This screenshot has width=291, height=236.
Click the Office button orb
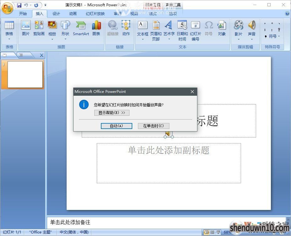[x=7, y=8]
